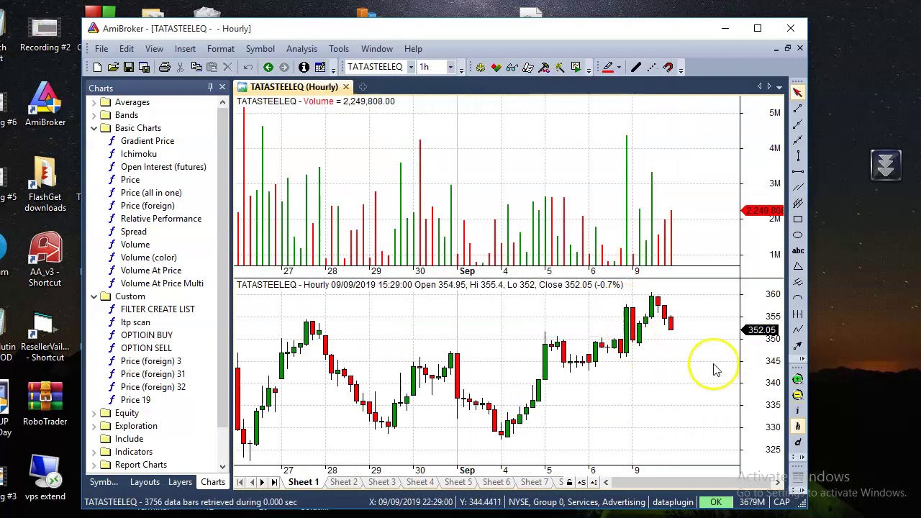Click the New document icon in toolbar

click(97, 67)
